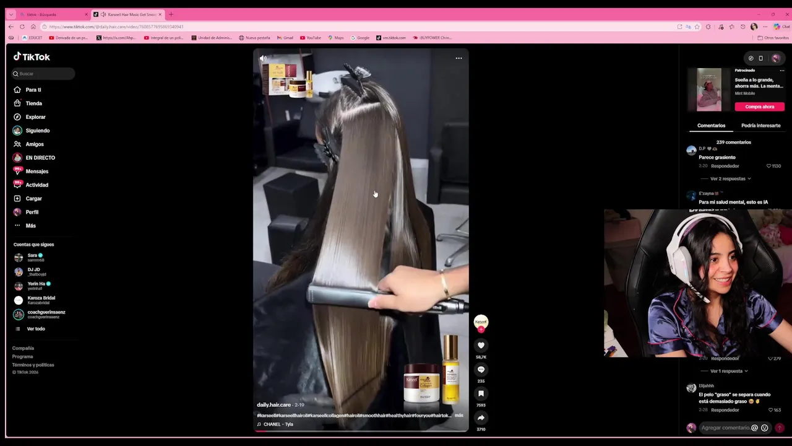792x446 pixels.
Task: Open the sponsored Mint Mobile ad thumbnail
Action: (709, 90)
